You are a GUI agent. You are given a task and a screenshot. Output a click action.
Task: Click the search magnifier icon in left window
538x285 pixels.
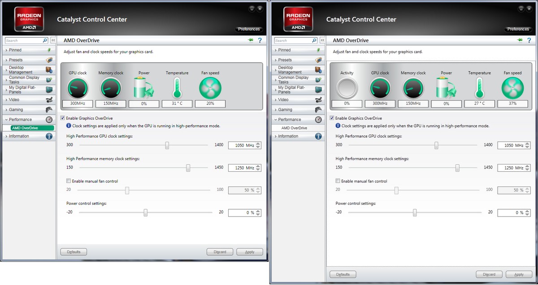click(x=45, y=40)
